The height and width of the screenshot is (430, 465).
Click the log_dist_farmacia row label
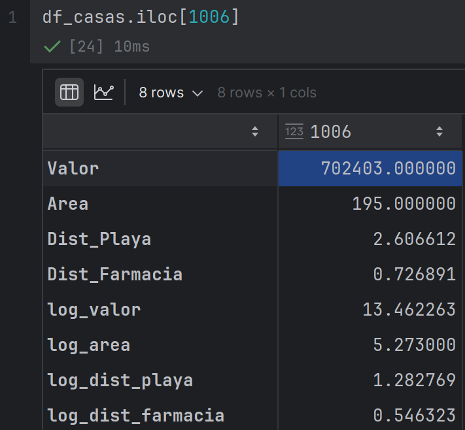[136, 416]
